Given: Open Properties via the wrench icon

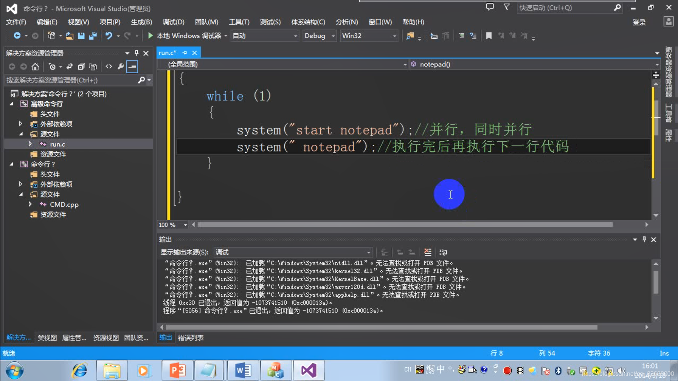Looking at the screenshot, I should [x=121, y=67].
